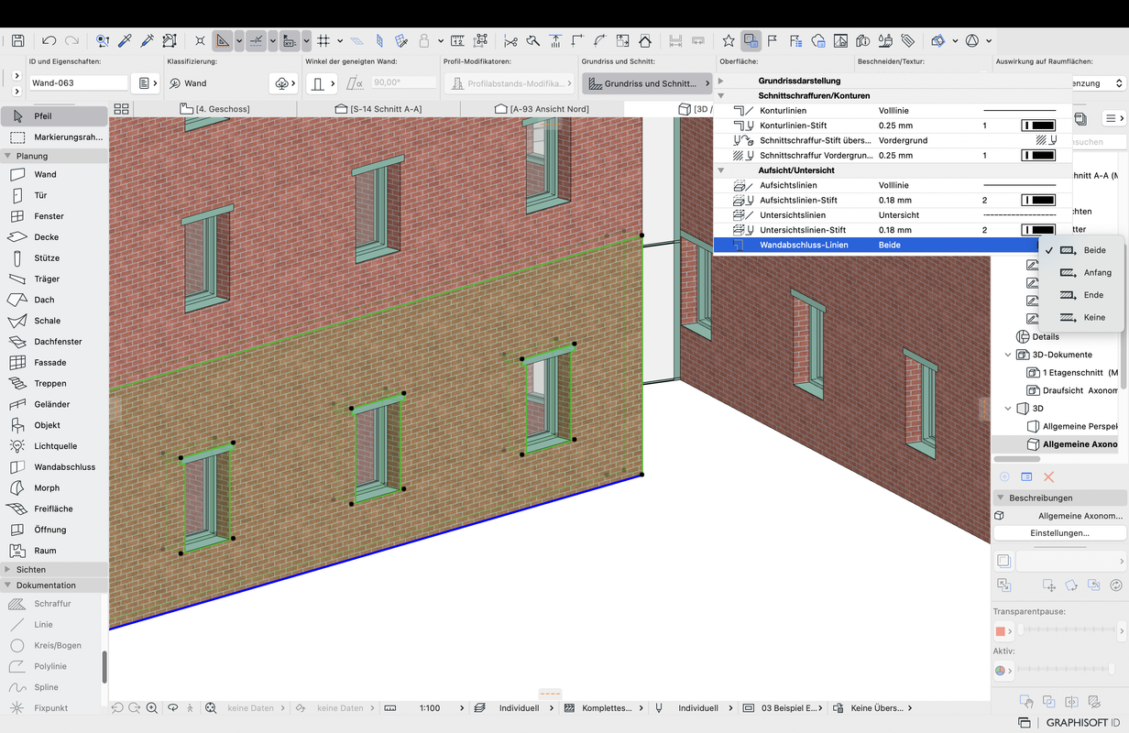
Task: Click the Wand-063 ID field
Action: (x=78, y=83)
